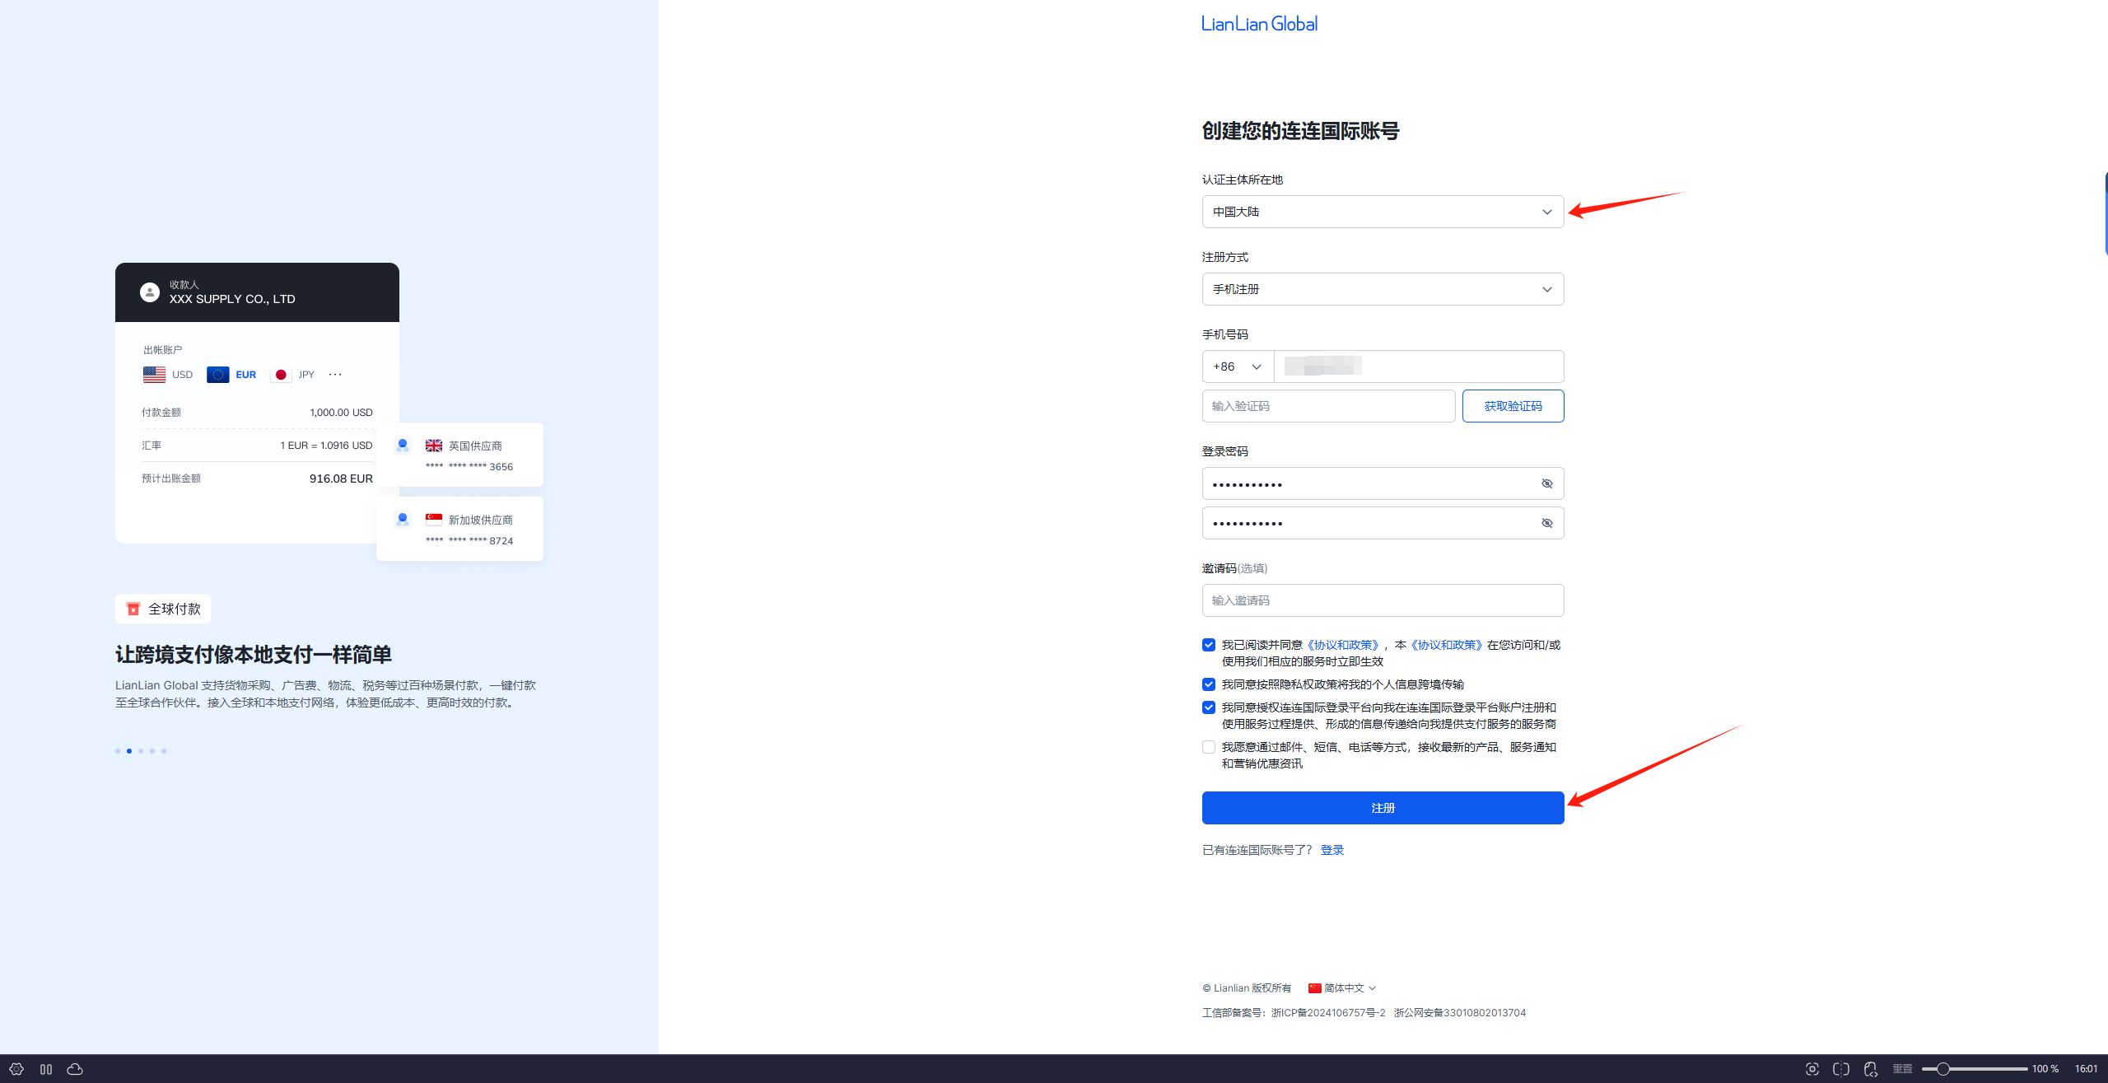Click the more currencies ellipsis icon
Viewport: 2108px width, 1083px height.
click(335, 374)
